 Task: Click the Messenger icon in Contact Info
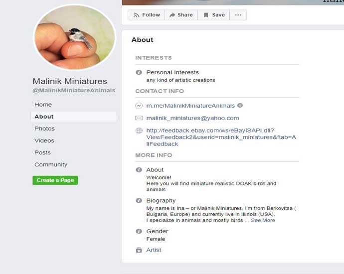(x=139, y=106)
